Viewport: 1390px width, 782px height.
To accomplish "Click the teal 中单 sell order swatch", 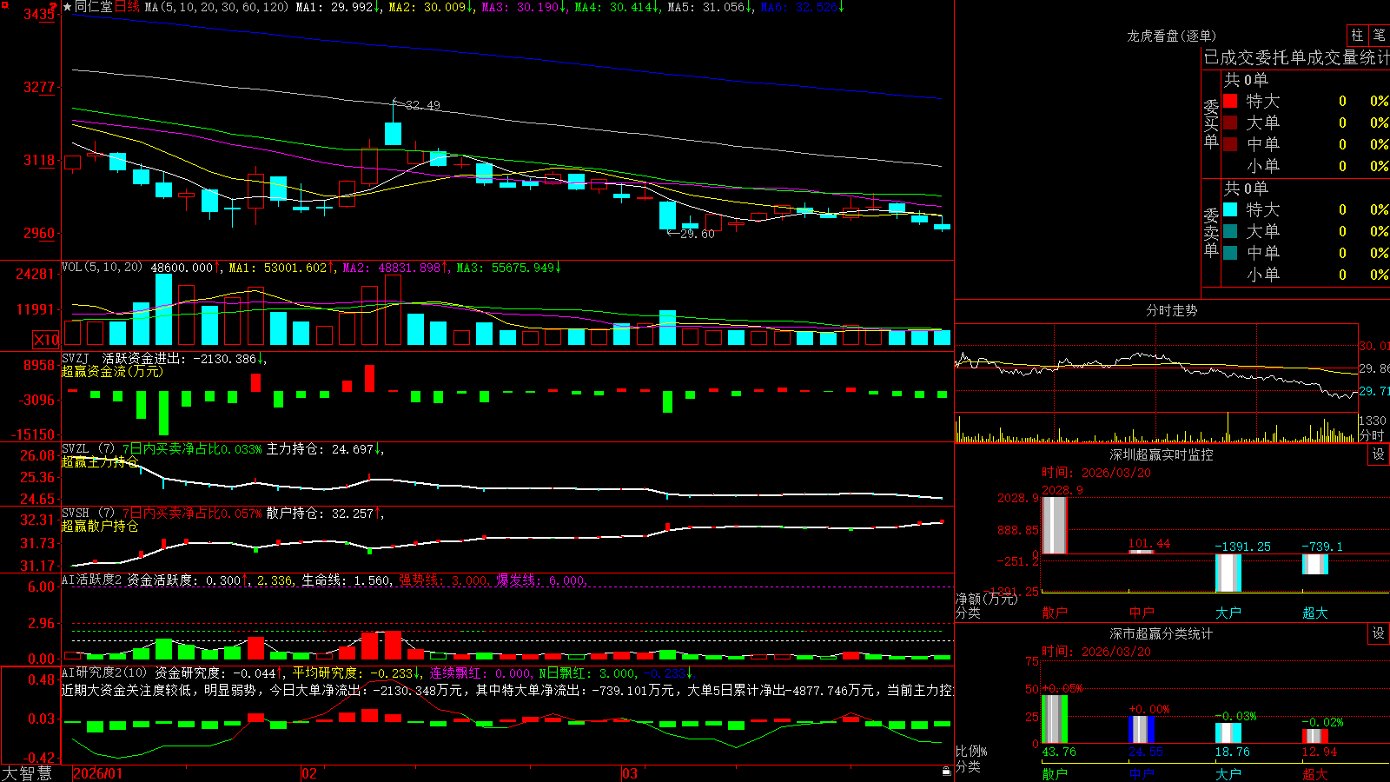I will [x=1230, y=253].
